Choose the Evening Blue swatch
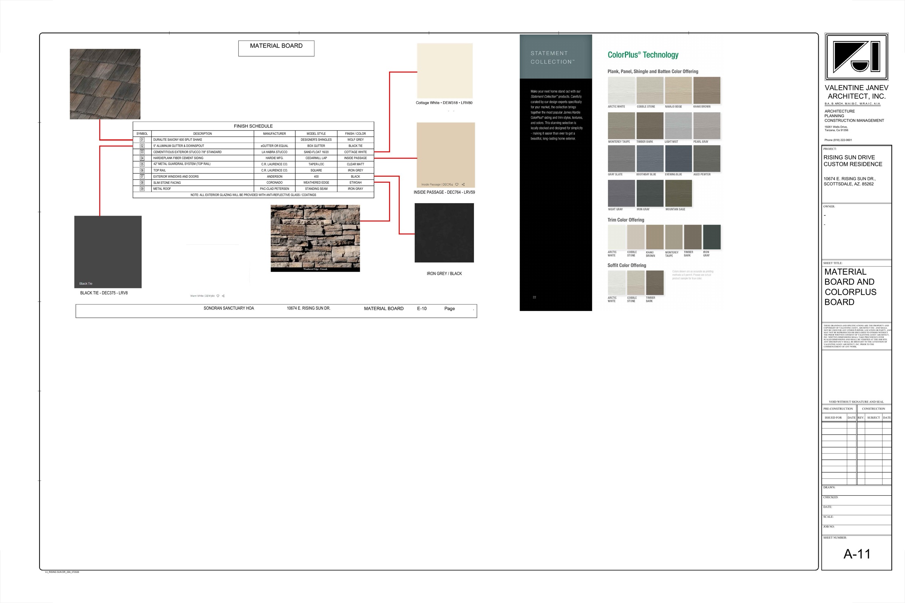905x603 pixels. (x=678, y=158)
